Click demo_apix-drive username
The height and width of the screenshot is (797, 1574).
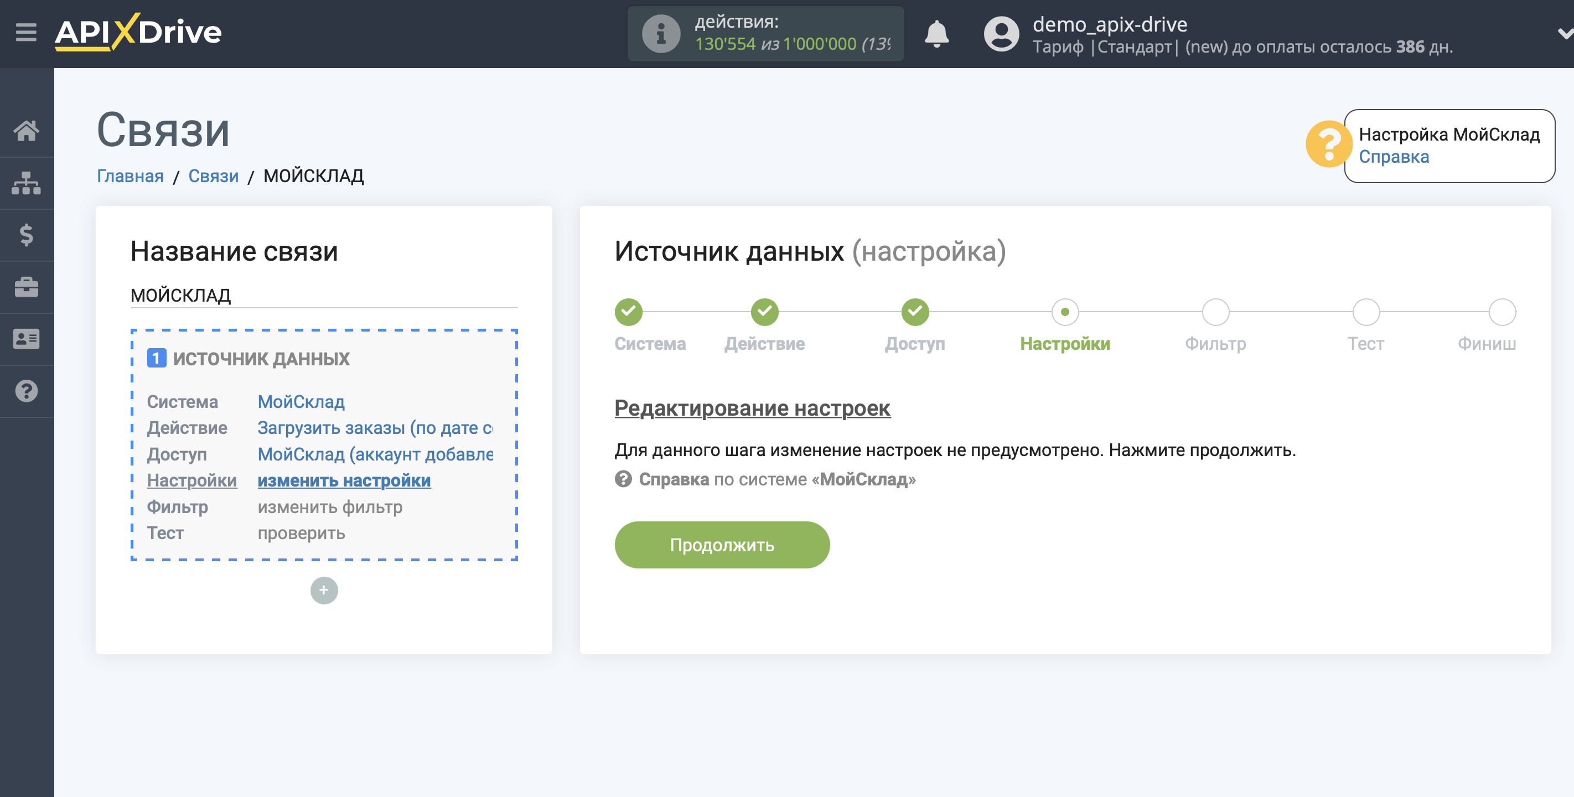point(1110,24)
